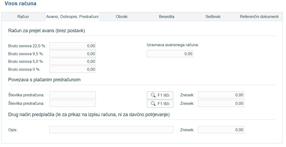The height and width of the screenshot is (147, 286).
Task: Click magnifier icon in first Išči button
Action: coord(153,95)
